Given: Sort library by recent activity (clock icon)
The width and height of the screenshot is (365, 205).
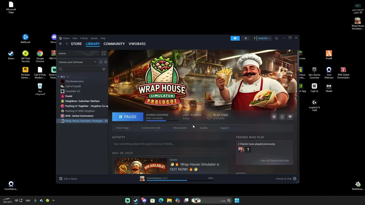Looking at the screenshot, I should coord(101,62).
